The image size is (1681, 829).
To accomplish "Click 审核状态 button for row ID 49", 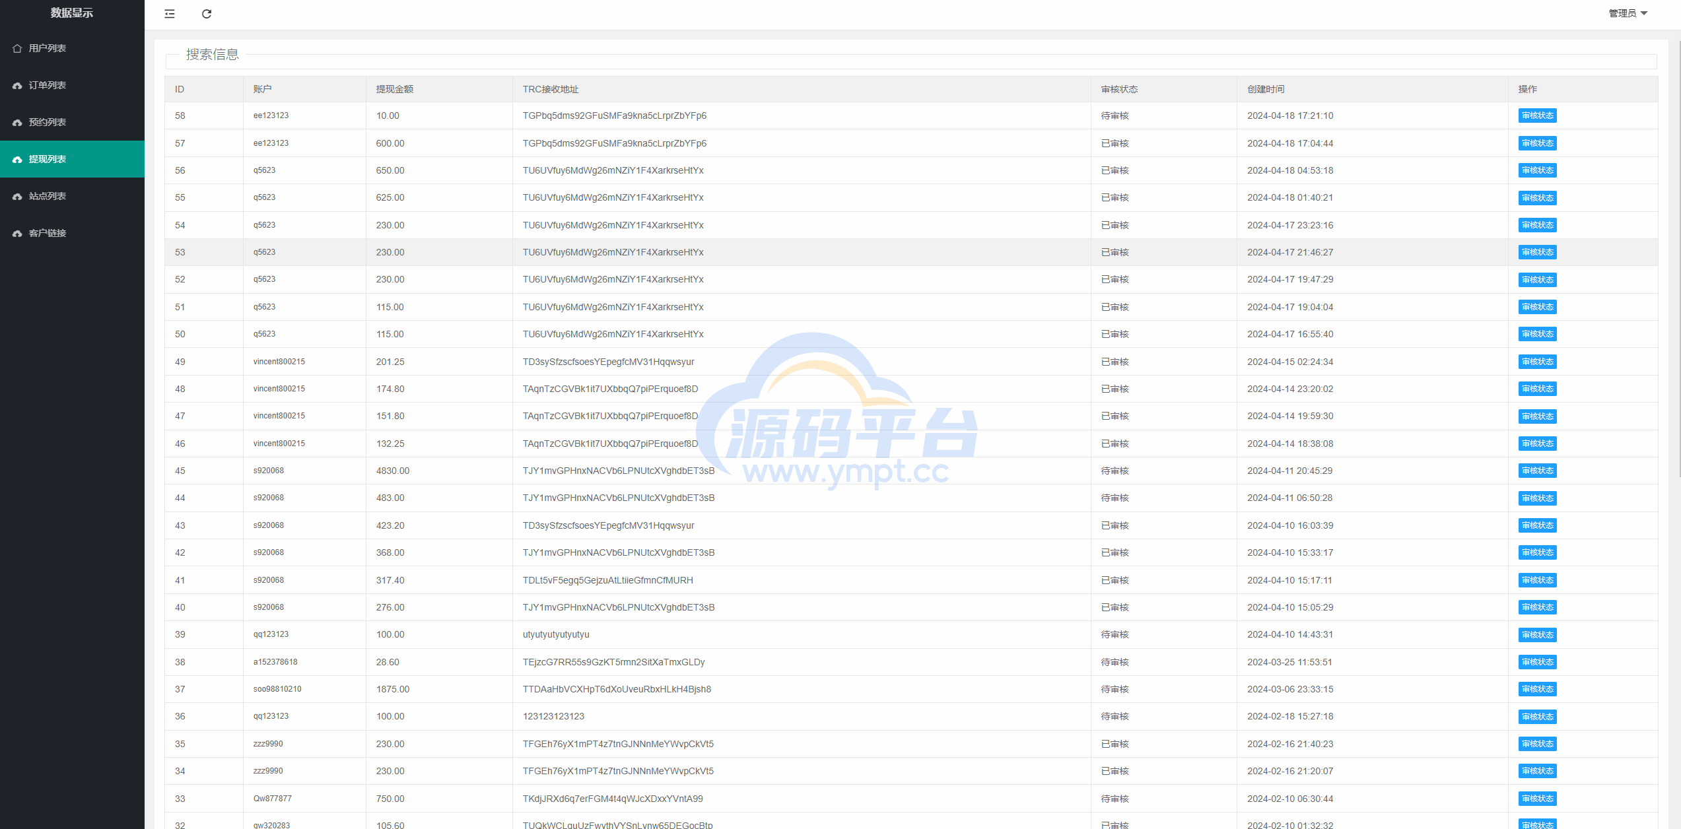I will [x=1537, y=362].
